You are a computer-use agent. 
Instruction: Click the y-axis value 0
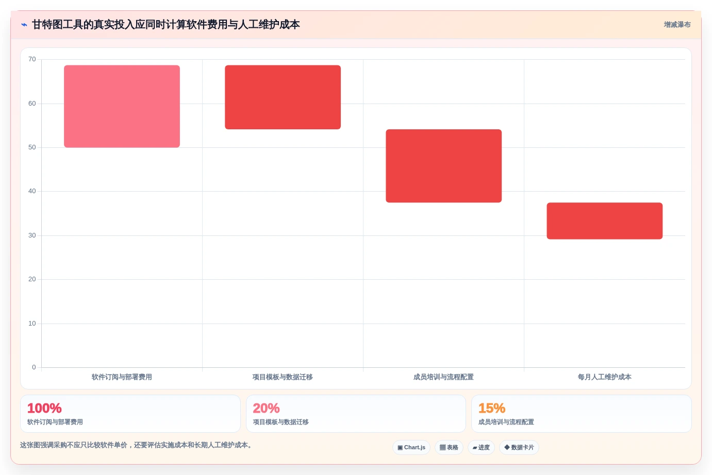click(34, 367)
